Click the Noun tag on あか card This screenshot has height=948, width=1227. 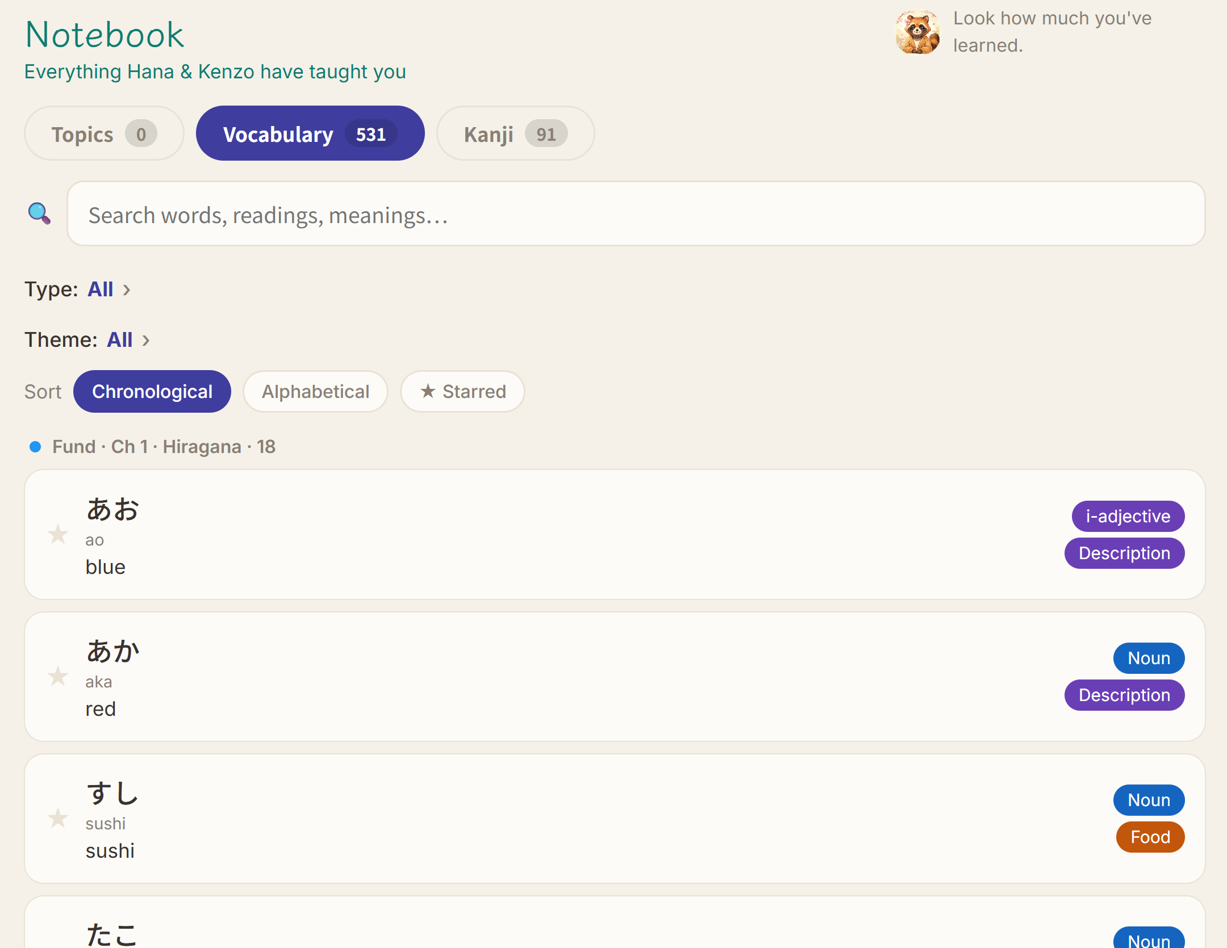pos(1149,658)
